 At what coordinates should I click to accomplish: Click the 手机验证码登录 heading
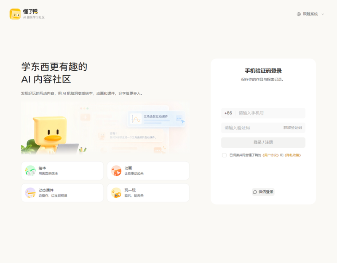tap(263, 71)
